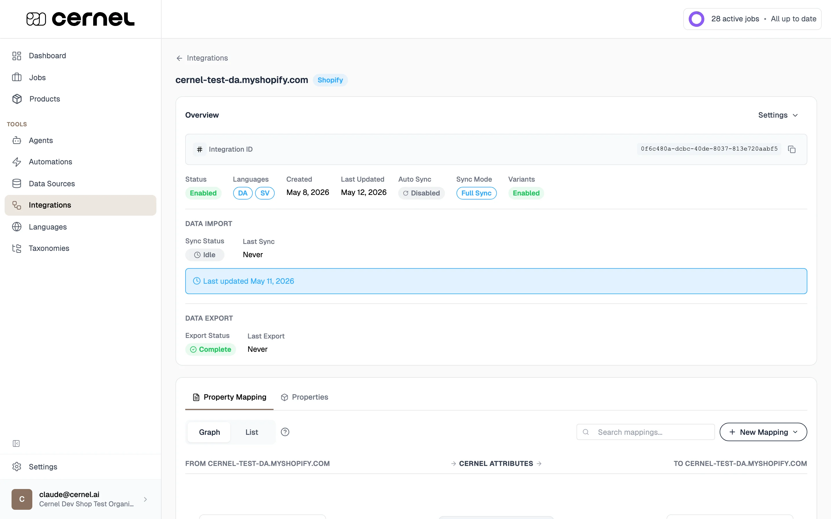Click into the Search mappings field

pyautogui.click(x=645, y=432)
